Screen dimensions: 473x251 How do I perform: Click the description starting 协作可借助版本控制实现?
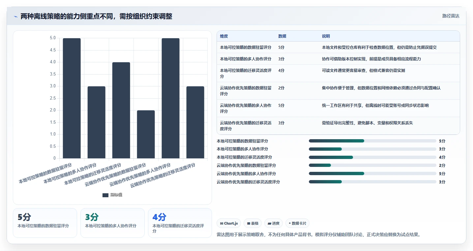(x=371, y=59)
